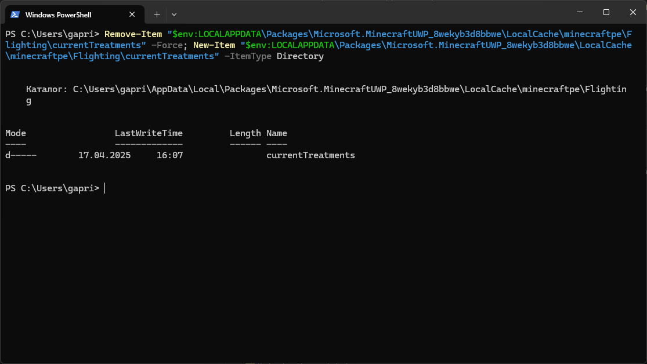Select the Windows PowerShell tab

74,14
